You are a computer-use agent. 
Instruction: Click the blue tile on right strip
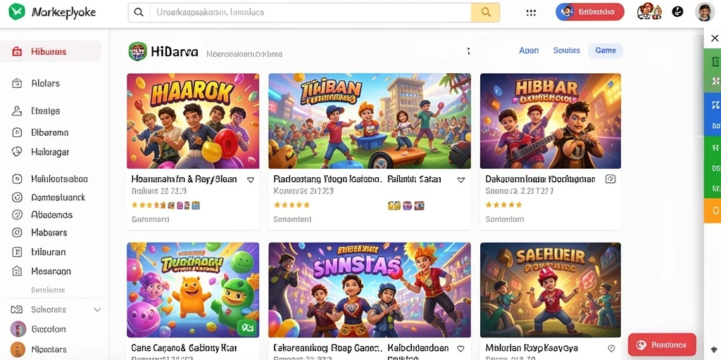coord(714,114)
